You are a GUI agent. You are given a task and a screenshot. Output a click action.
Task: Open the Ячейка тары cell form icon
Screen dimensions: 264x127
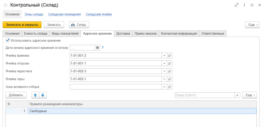pos(169,79)
